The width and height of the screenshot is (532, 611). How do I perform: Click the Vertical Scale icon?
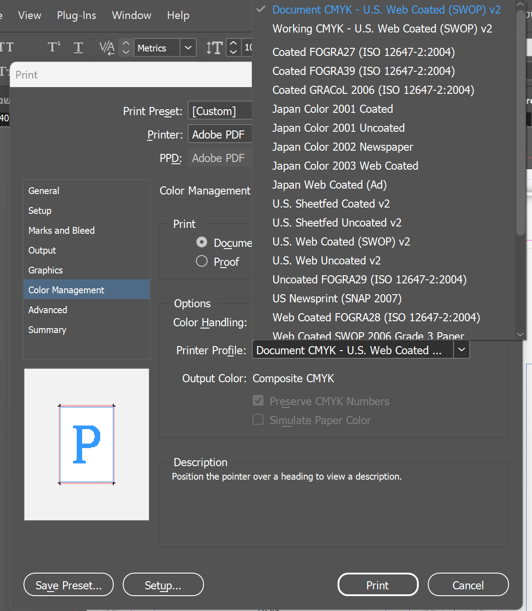214,47
